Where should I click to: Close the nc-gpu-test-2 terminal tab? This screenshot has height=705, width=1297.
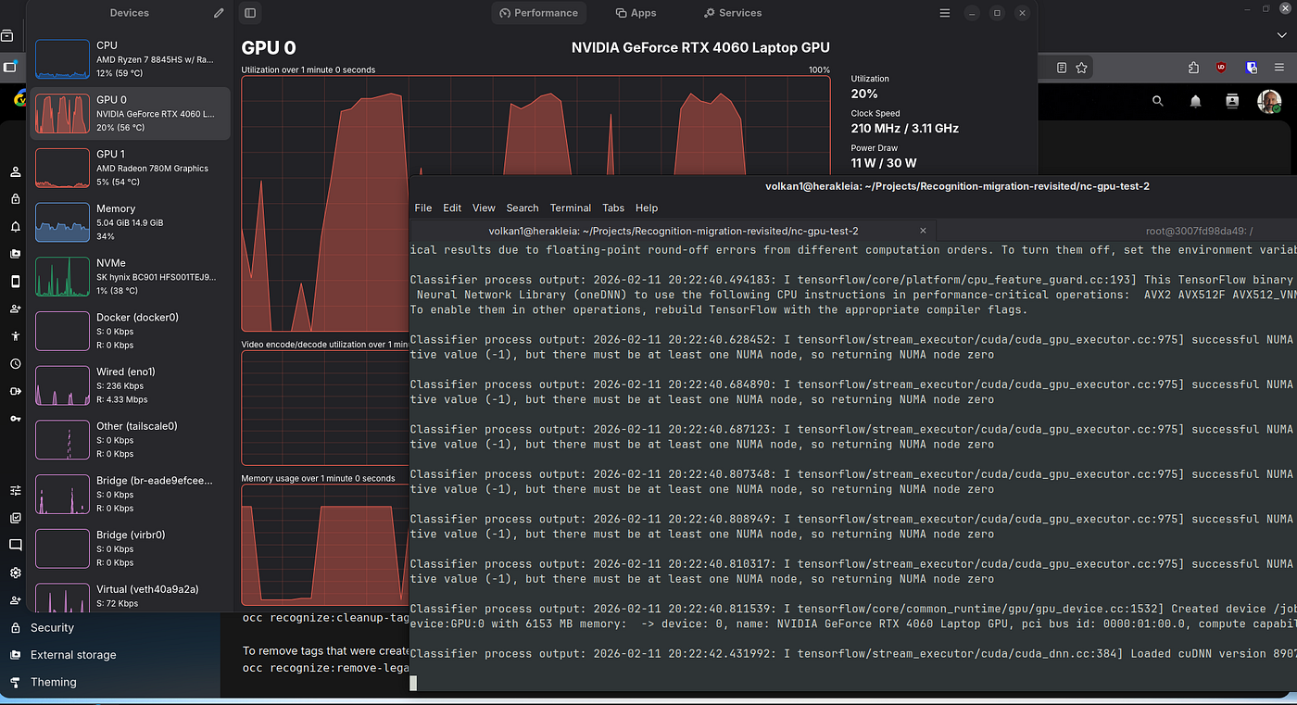click(x=923, y=231)
